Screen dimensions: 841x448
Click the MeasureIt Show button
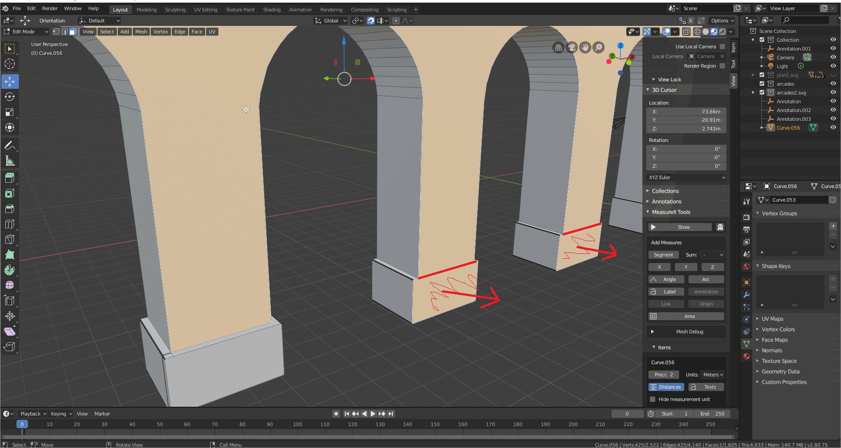click(680, 227)
